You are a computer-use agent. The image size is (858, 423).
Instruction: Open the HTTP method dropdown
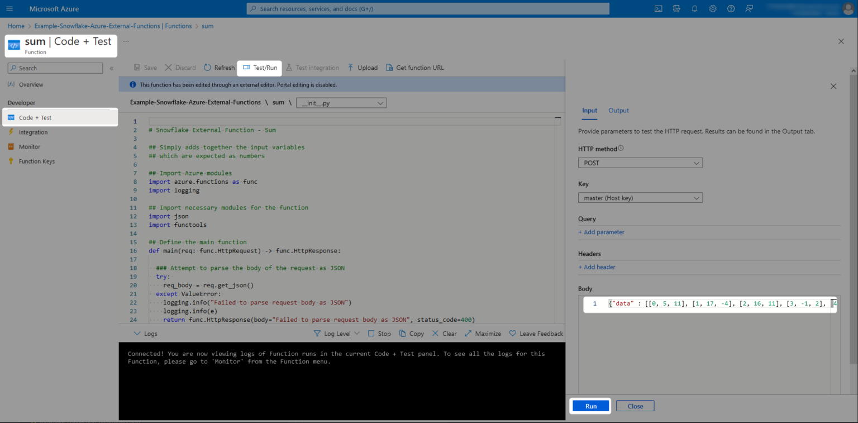[x=640, y=163]
